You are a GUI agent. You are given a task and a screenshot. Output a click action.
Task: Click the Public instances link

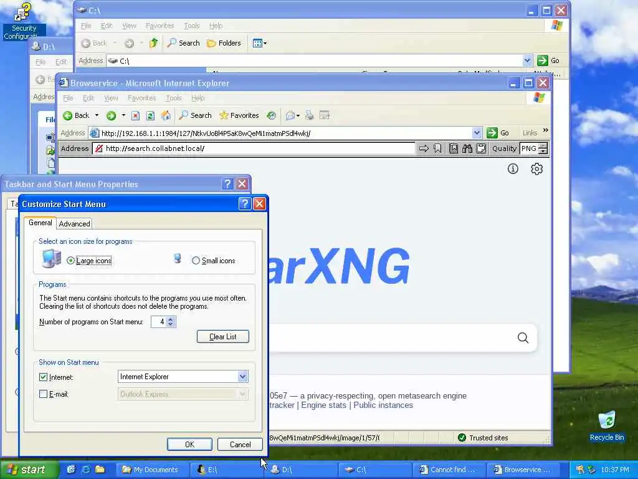click(383, 405)
